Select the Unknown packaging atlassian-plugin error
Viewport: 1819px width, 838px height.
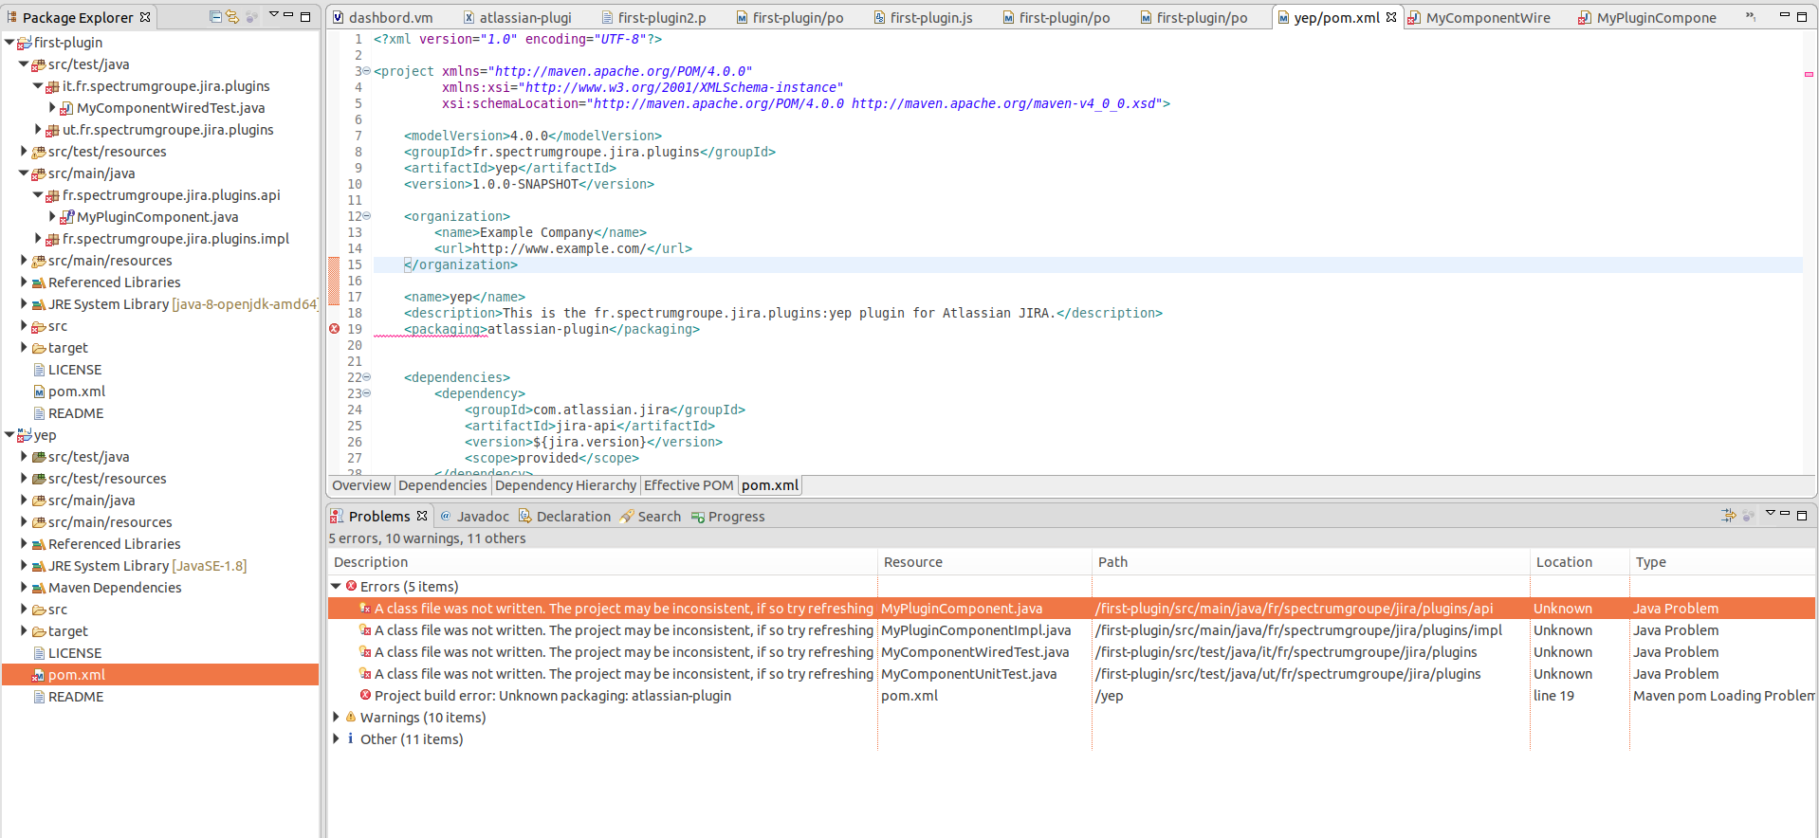pos(552,696)
